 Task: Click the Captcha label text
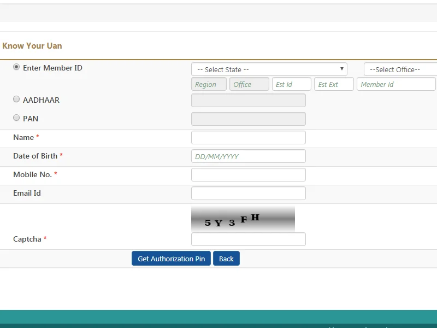point(27,239)
